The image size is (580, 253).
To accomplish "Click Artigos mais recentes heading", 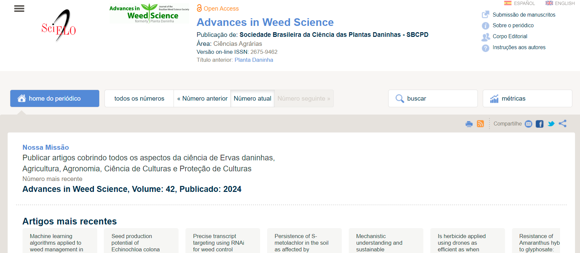I will coord(70,221).
